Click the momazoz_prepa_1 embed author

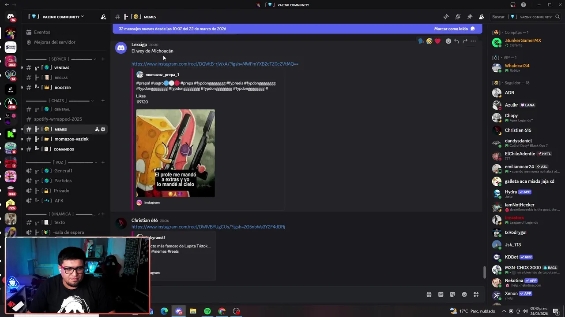(162, 75)
